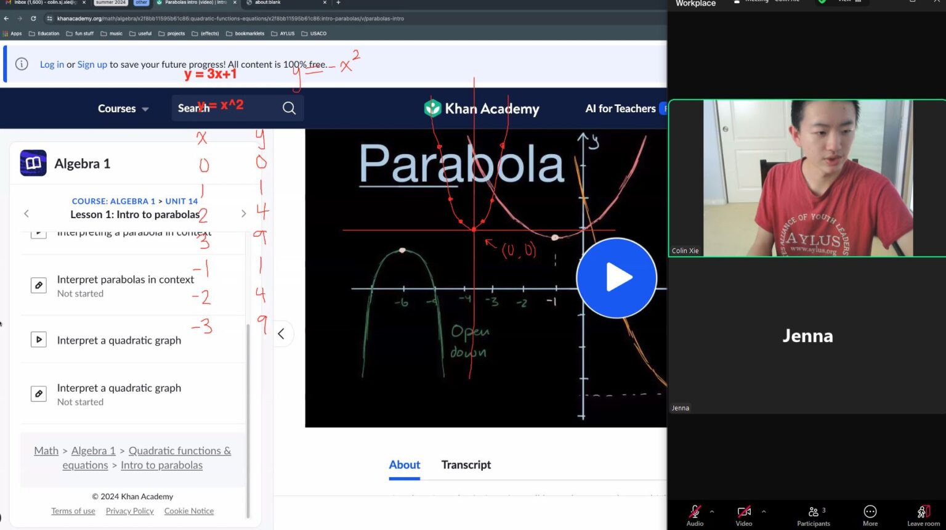Image resolution: width=946 pixels, height=530 pixels.
Task: Switch to the About tab
Action: [x=405, y=465]
